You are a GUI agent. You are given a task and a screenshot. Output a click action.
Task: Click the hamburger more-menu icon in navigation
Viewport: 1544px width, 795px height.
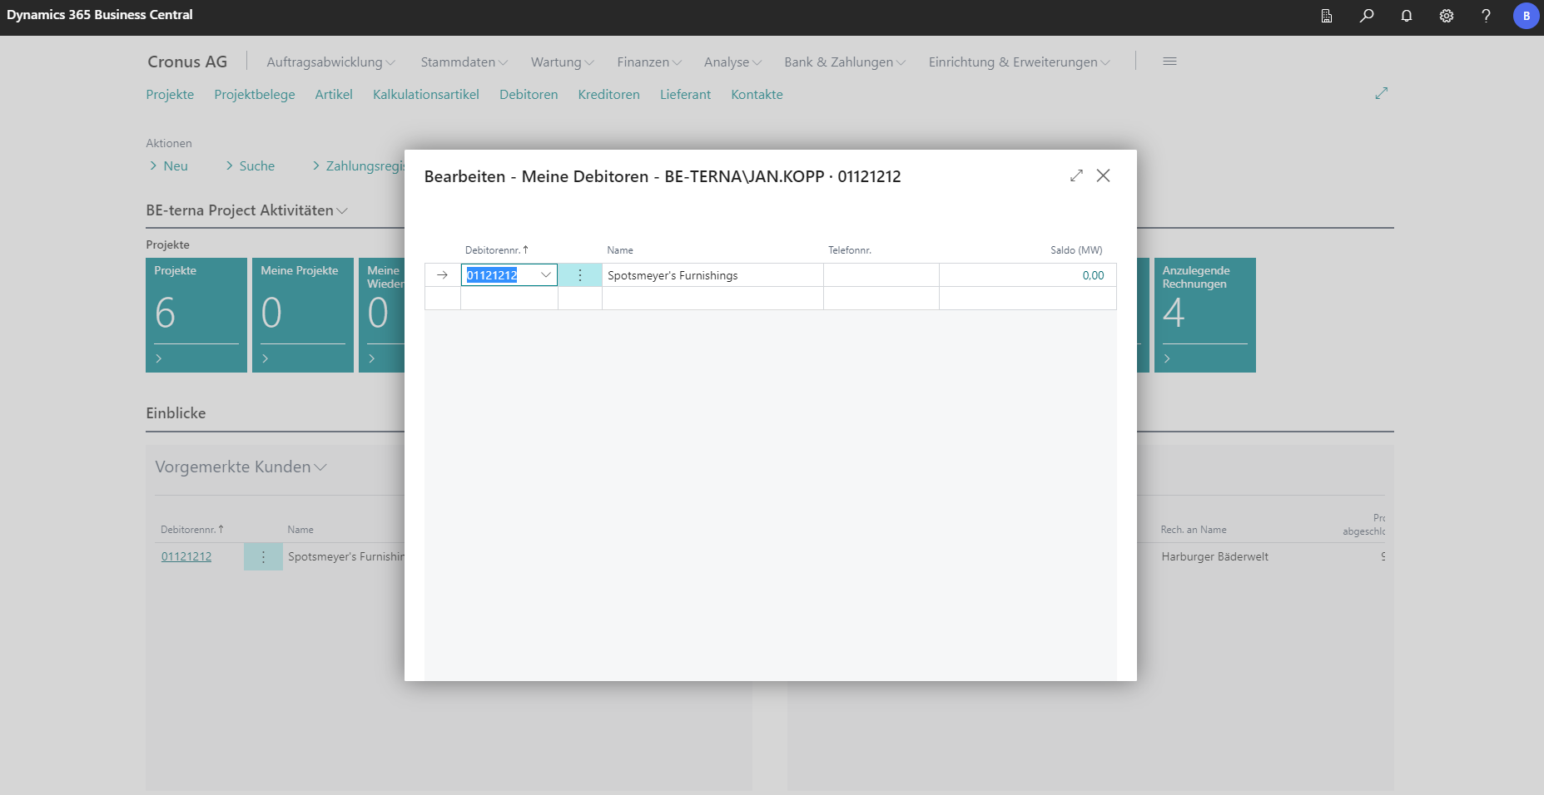click(1169, 62)
